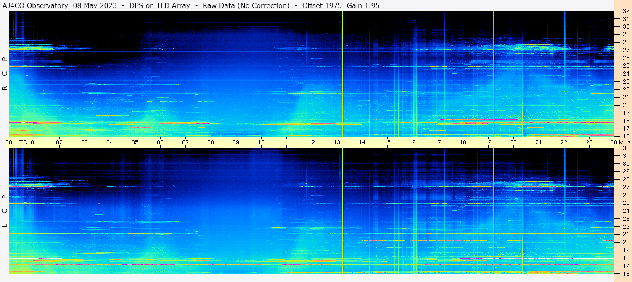Click the 29 MHz label of LCP panel
The width and height of the screenshot is (632, 282).
click(625, 171)
